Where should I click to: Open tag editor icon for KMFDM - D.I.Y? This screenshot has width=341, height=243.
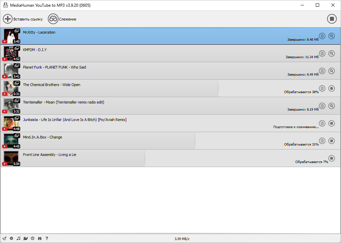(x=322, y=53)
